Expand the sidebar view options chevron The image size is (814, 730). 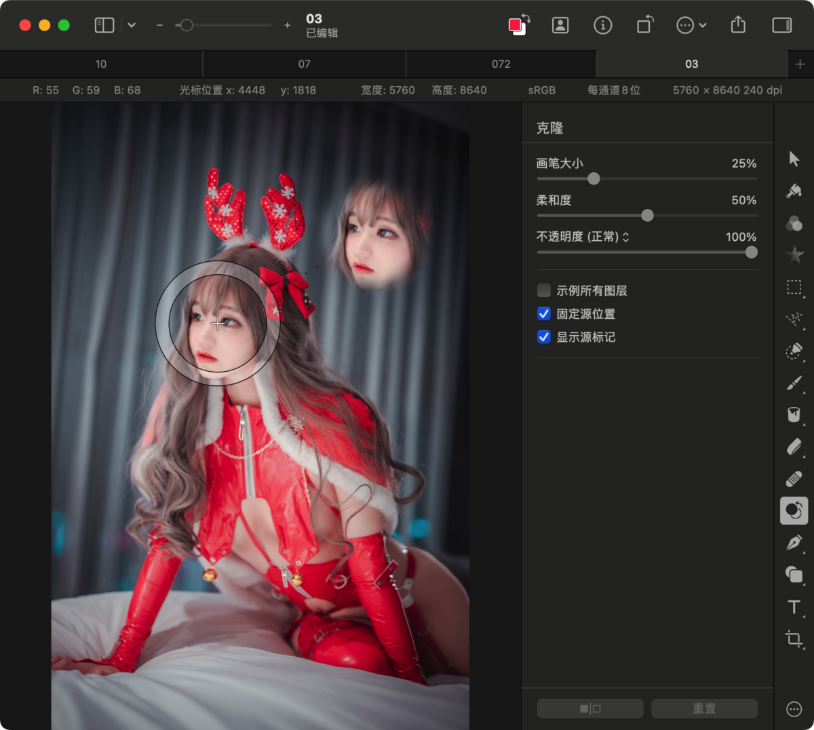[132, 25]
